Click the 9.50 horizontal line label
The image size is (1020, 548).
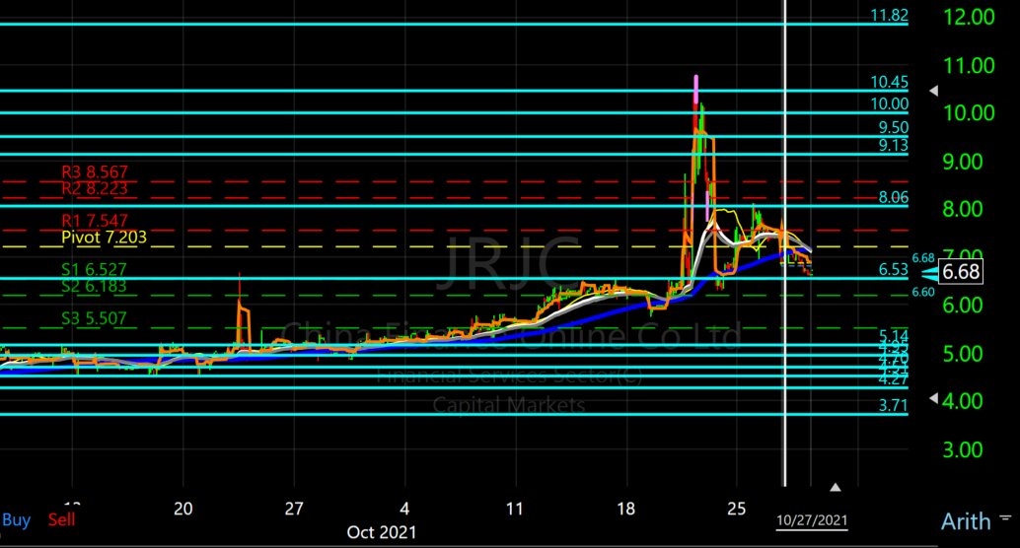coord(893,127)
